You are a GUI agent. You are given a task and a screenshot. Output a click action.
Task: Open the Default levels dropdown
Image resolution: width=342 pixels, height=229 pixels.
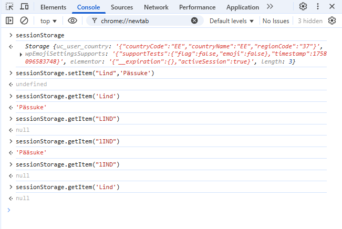coord(231,20)
